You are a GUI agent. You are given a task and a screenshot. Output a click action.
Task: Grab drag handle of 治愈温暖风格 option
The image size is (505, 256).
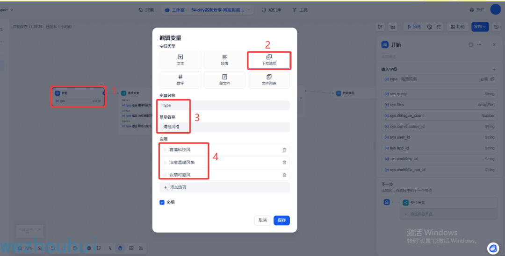165,163
